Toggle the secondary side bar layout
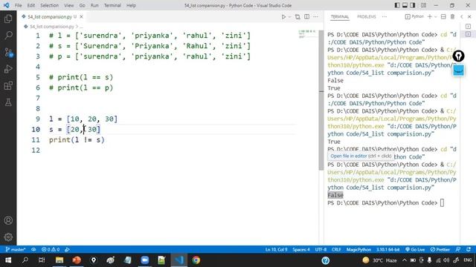The image size is (476, 267). click(x=413, y=5)
